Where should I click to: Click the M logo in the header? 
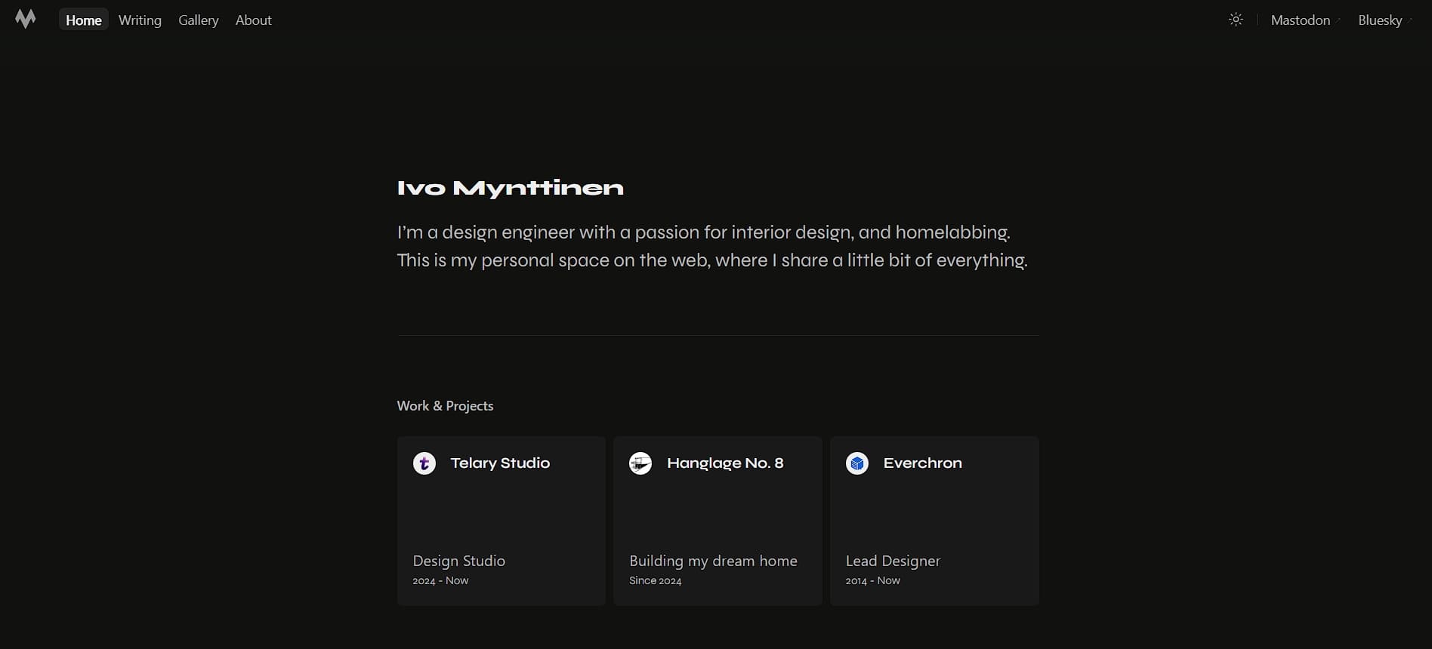26,20
